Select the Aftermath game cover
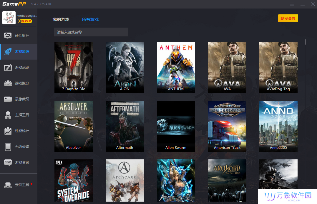 [125, 126]
